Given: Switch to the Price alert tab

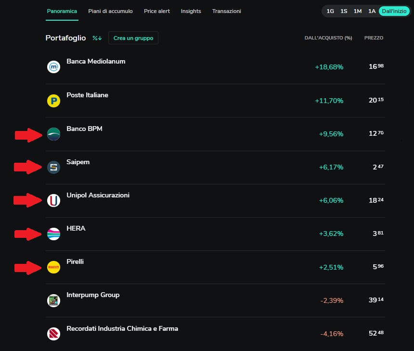Looking at the screenshot, I should (157, 11).
